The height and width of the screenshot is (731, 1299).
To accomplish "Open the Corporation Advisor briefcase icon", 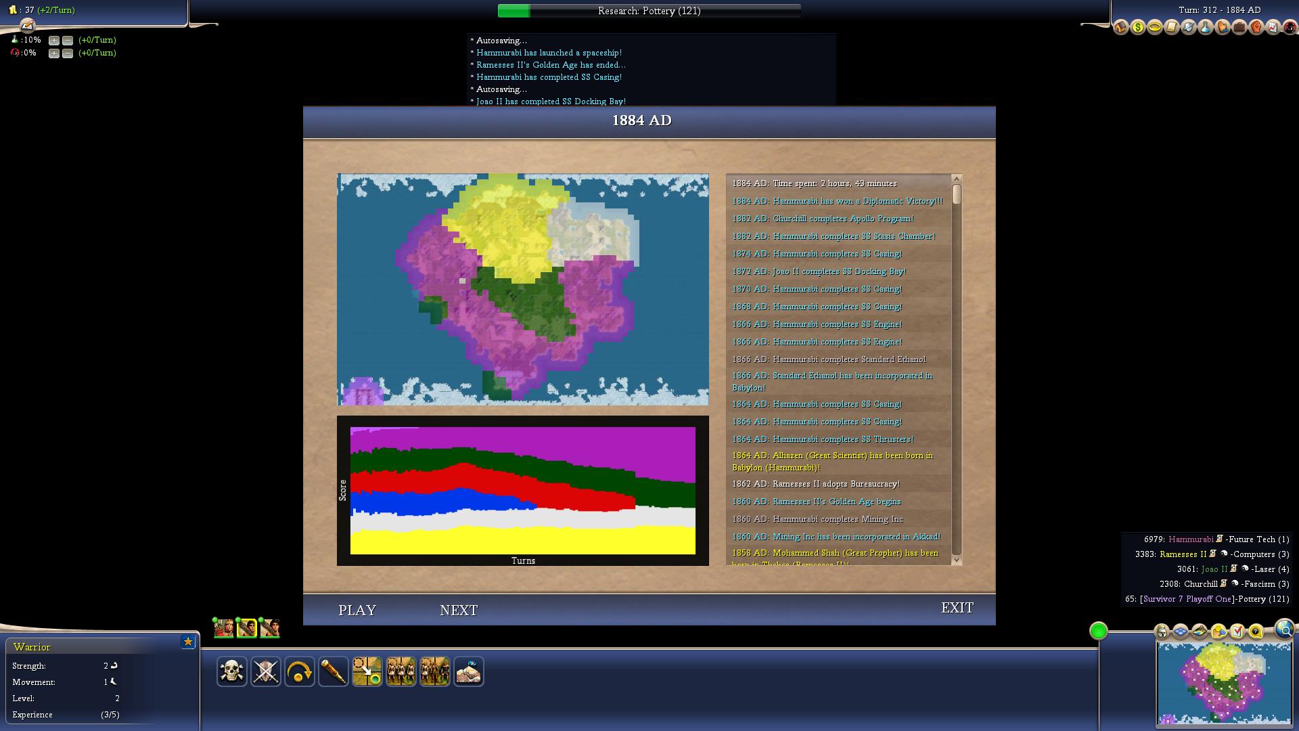I will (x=1239, y=27).
